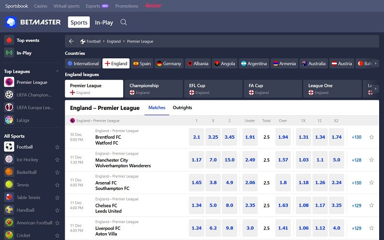The height and width of the screenshot is (240, 384).
Task: Select the Spain country button
Action: point(142,64)
